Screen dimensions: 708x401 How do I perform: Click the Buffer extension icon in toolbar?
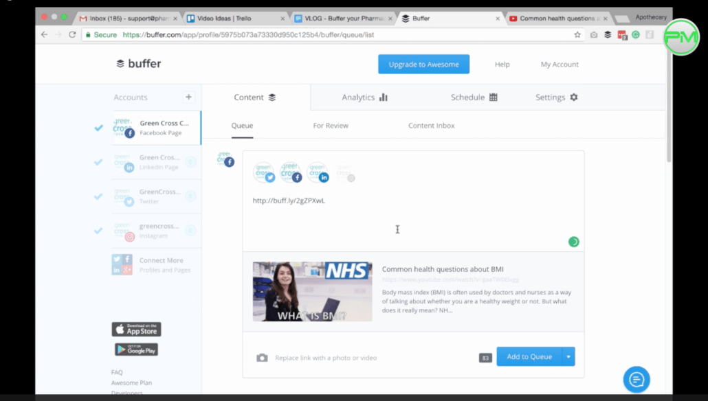[x=608, y=35]
